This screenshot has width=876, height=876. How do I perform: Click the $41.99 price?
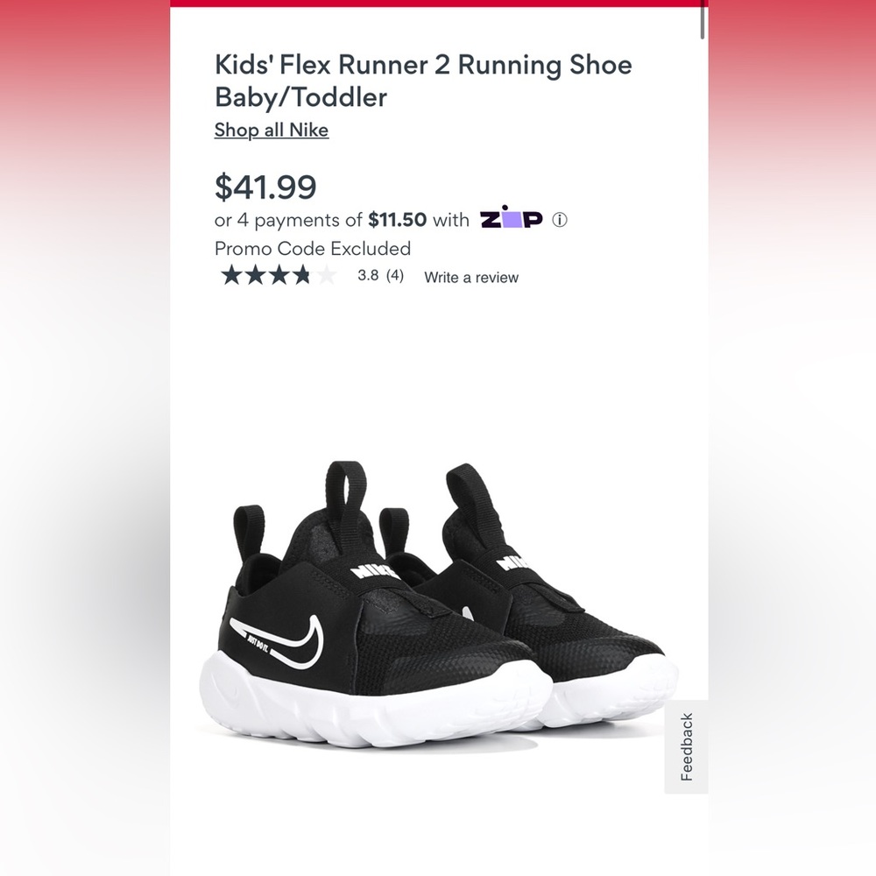(266, 187)
